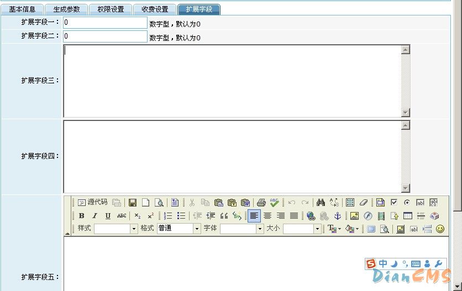Expand the 格式 dropdown showing 普通
This screenshot has width=462, height=291.
click(179, 229)
